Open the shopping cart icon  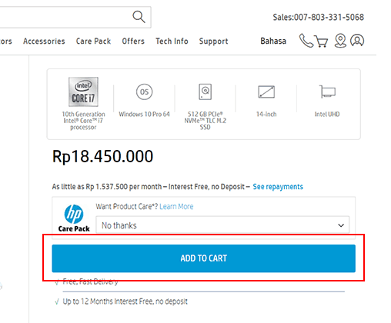coord(322,42)
